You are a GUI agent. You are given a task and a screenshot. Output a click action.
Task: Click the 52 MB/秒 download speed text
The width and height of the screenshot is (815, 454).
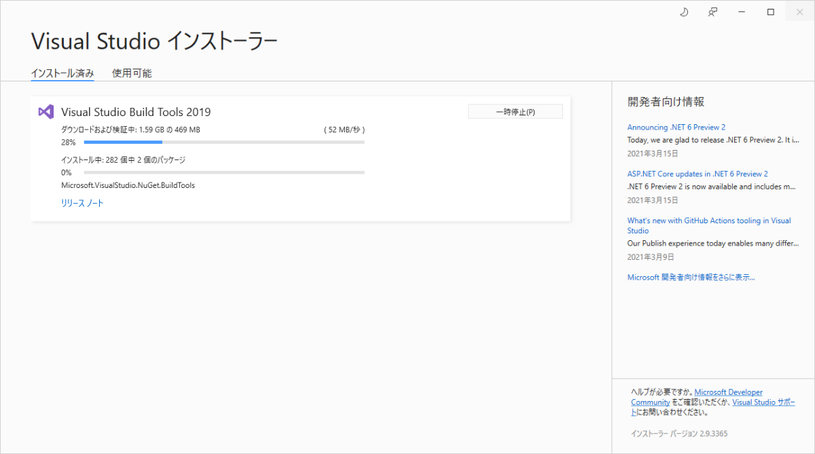point(345,130)
